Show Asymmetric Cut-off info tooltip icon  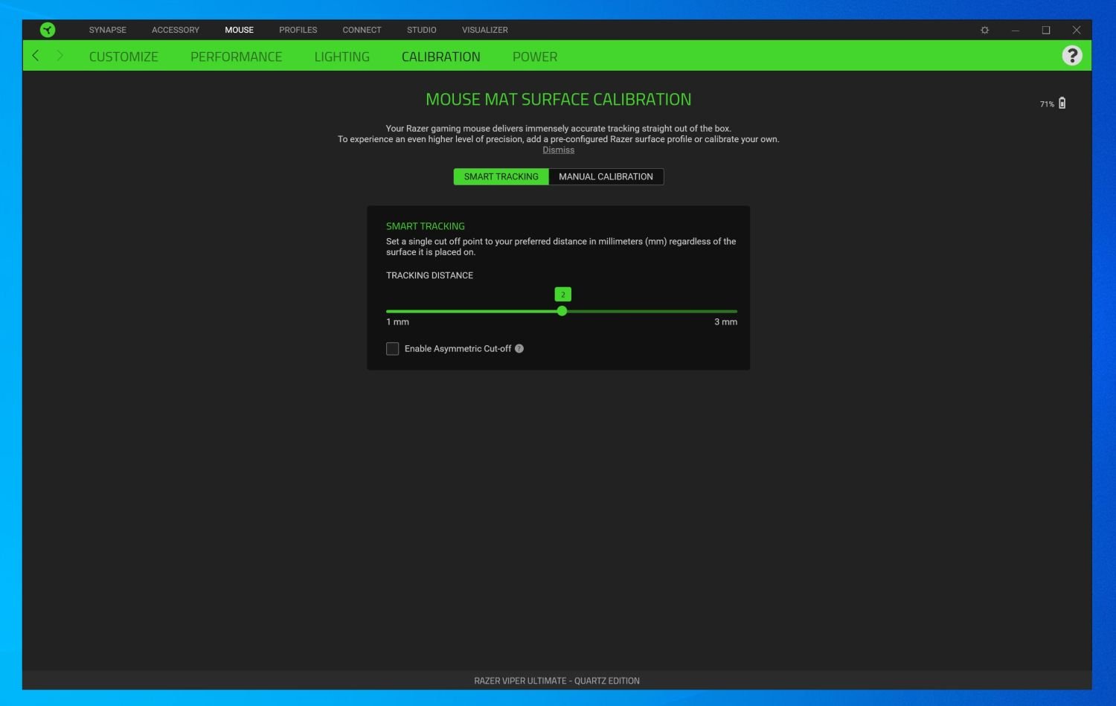tap(519, 349)
